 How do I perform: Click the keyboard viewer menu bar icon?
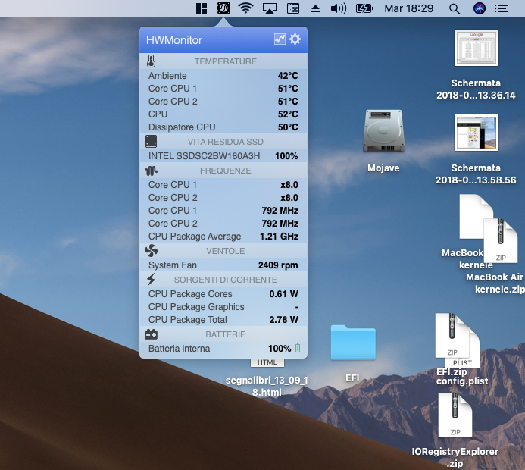(x=293, y=8)
